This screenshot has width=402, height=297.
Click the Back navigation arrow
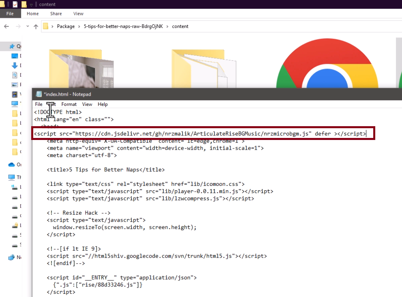pyautogui.click(x=6, y=26)
